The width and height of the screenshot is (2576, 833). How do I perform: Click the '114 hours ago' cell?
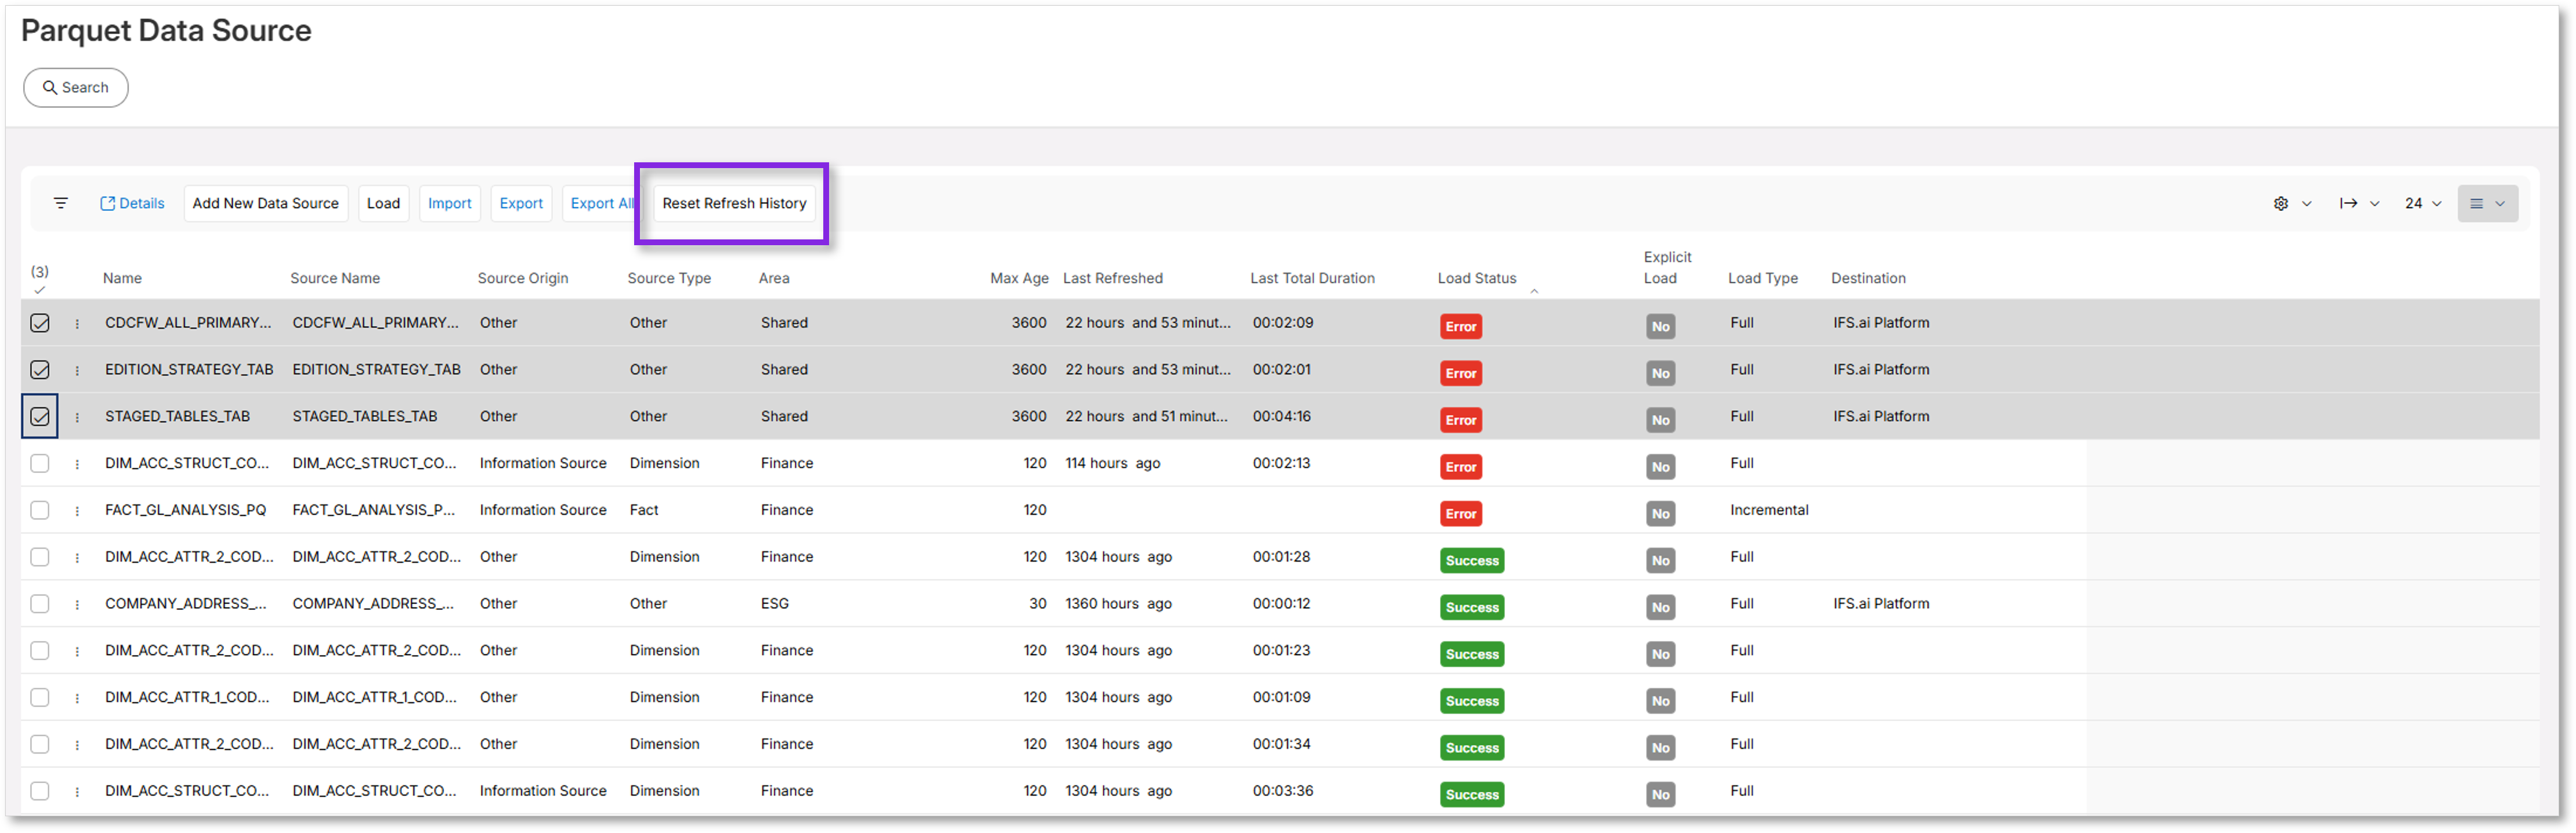(1112, 463)
